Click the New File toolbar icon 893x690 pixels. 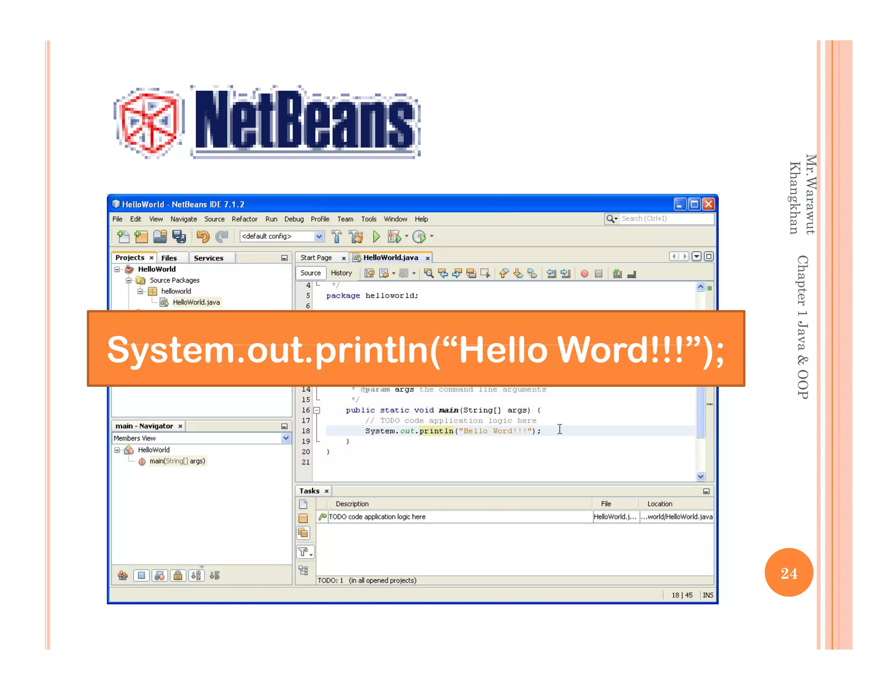(x=123, y=236)
